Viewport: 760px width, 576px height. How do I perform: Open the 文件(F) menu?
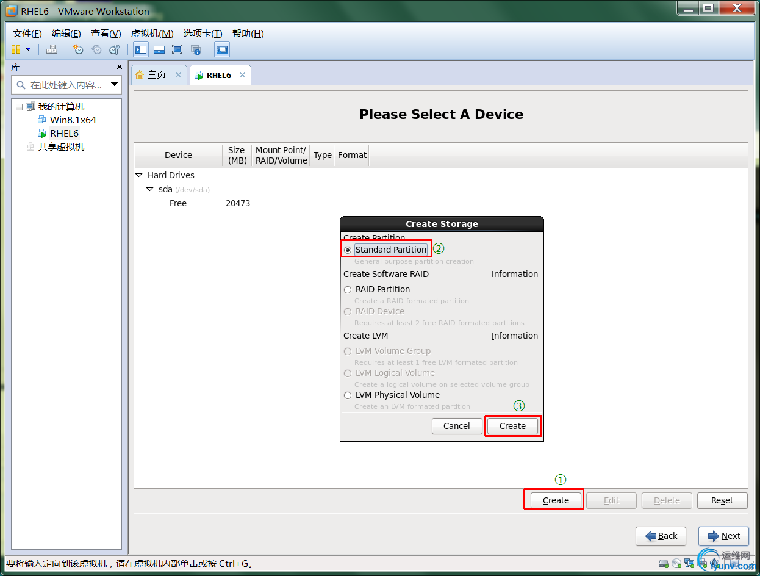(27, 34)
